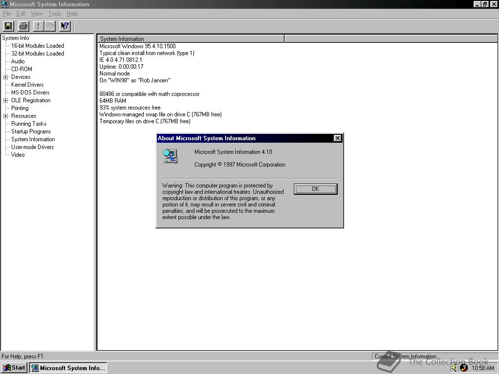This screenshot has width=499, height=374.
Task: Select Startup Programs in the tree
Action: (x=31, y=131)
